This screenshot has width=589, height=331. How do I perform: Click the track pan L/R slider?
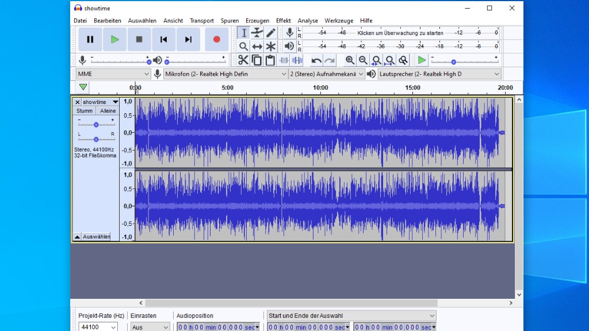coord(96,138)
